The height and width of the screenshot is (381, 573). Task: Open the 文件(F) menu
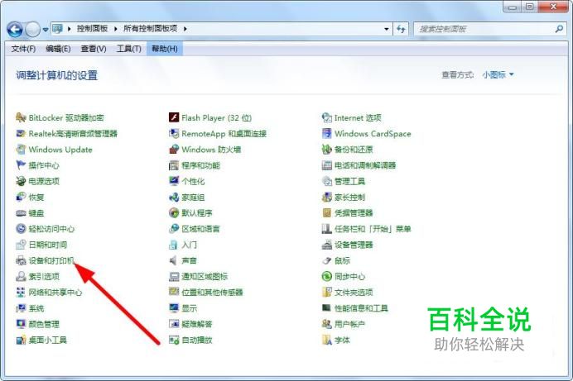(x=23, y=49)
